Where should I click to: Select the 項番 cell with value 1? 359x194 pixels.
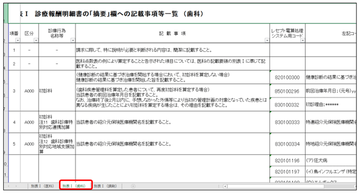click(x=14, y=50)
